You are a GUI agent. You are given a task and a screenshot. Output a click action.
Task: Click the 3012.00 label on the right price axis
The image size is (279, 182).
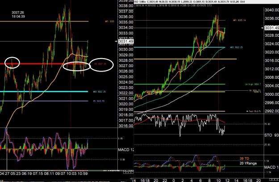coord(272,69)
